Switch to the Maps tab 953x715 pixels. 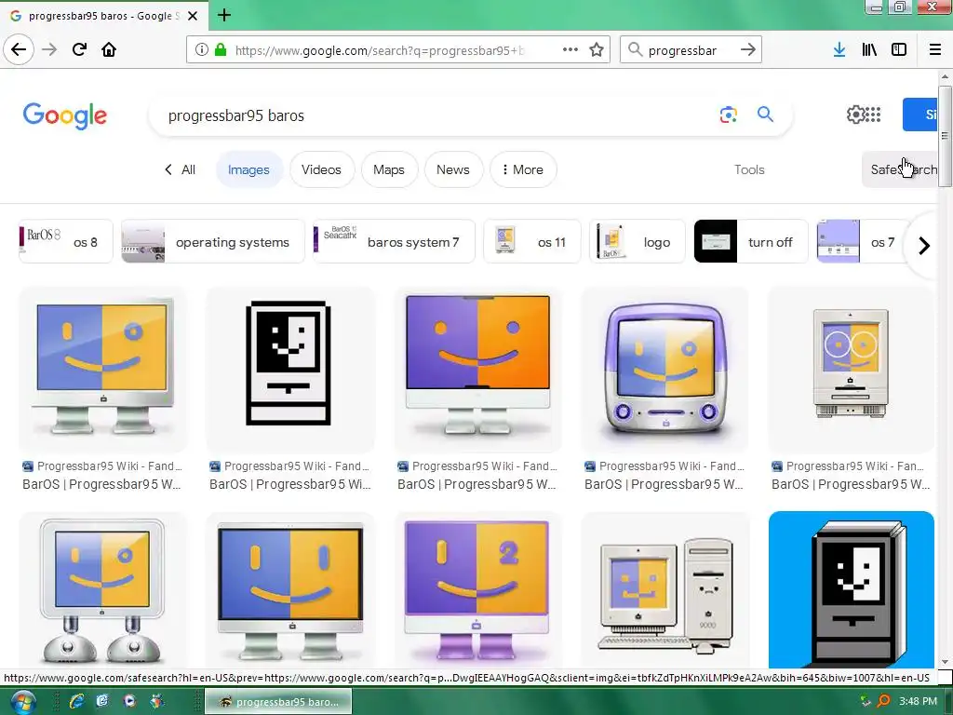(x=389, y=169)
